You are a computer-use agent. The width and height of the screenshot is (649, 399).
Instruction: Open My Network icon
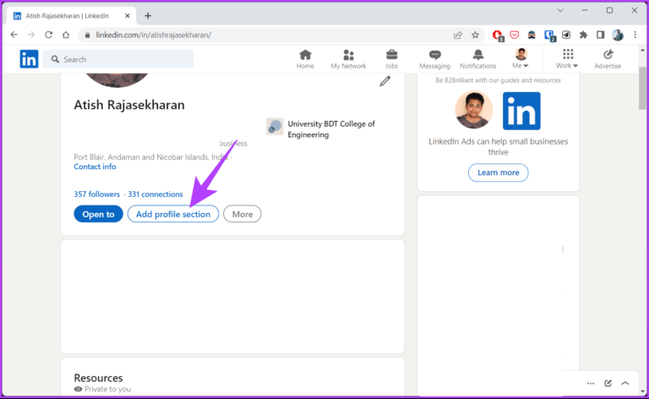point(348,59)
